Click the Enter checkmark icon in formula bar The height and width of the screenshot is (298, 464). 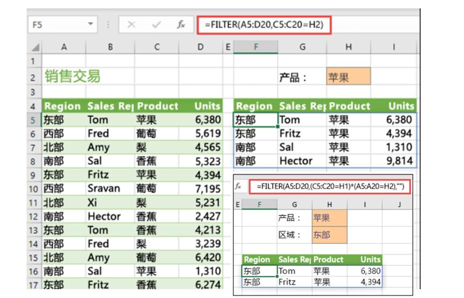(x=157, y=25)
